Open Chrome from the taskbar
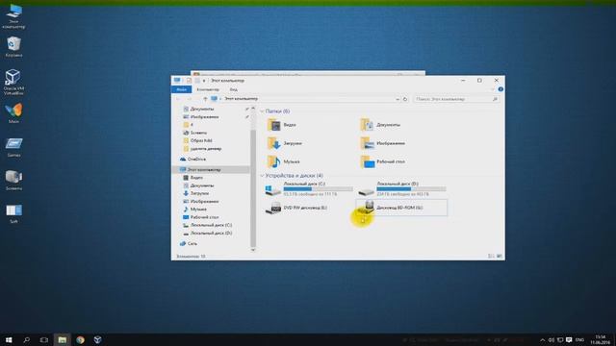The width and height of the screenshot is (616, 346). pos(80,339)
